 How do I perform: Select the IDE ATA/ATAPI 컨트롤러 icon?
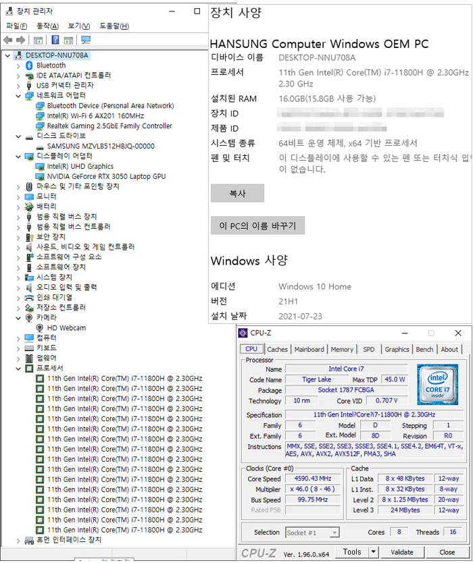(x=29, y=76)
